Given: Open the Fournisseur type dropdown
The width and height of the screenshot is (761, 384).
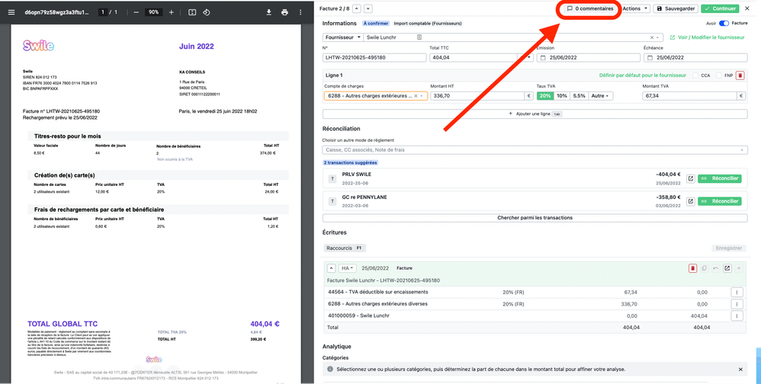Looking at the screenshot, I should 342,37.
